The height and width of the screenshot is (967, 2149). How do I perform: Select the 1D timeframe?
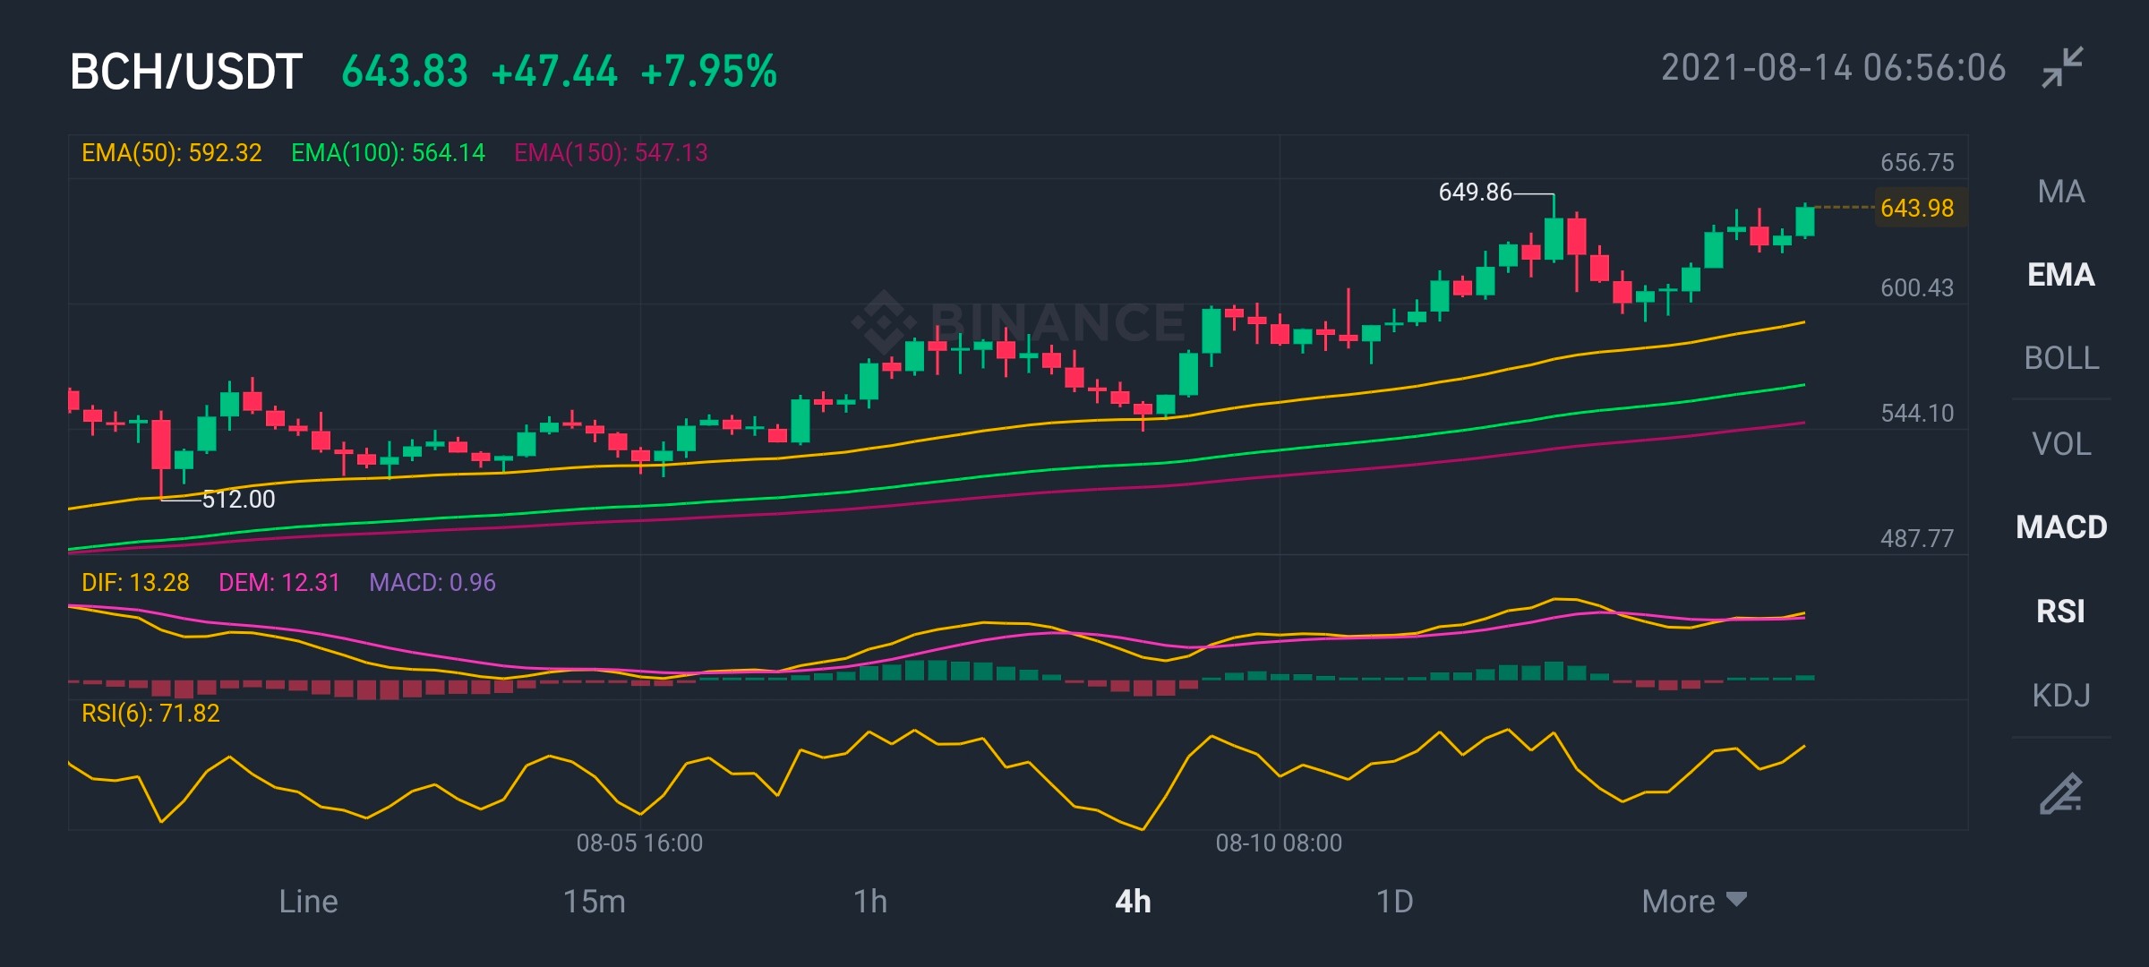[1394, 901]
